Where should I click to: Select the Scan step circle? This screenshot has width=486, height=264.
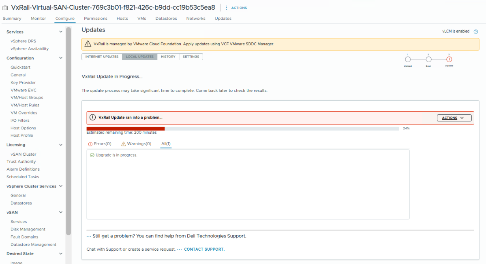[428, 59]
